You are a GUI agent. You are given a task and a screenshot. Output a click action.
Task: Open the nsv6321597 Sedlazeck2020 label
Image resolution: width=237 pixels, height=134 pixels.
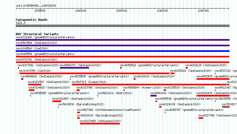49,82
